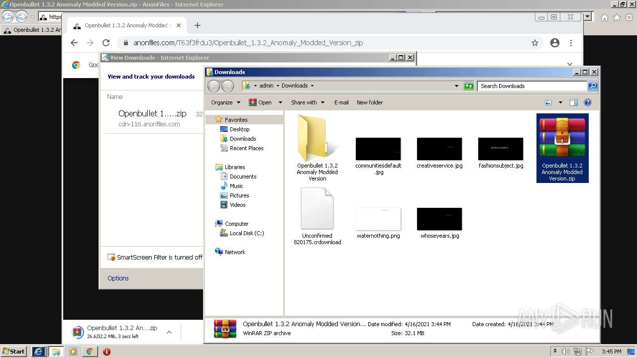637x358 pixels.
Task: Select Desktop in navigation pane
Action: click(239, 129)
